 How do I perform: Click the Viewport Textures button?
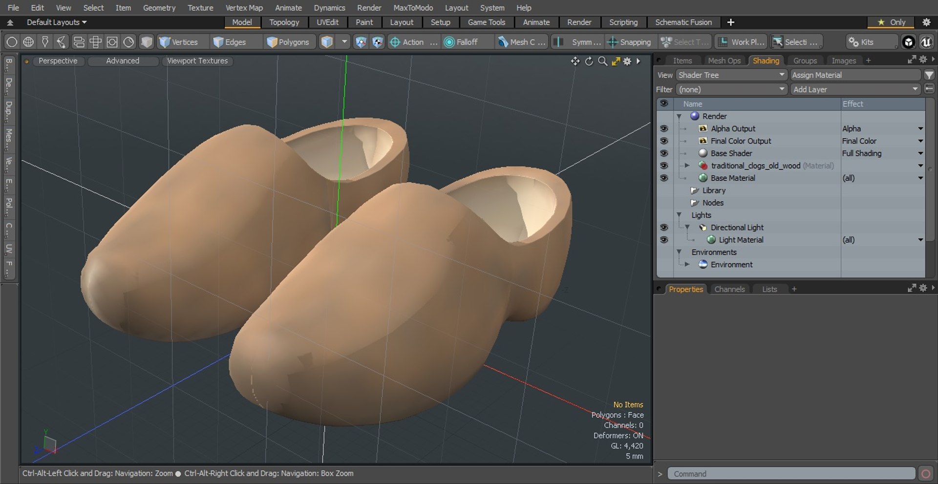(197, 61)
